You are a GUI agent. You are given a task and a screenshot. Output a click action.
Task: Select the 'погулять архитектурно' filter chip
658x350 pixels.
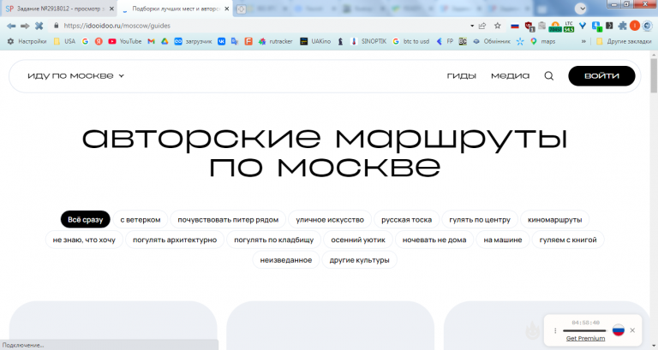(175, 240)
